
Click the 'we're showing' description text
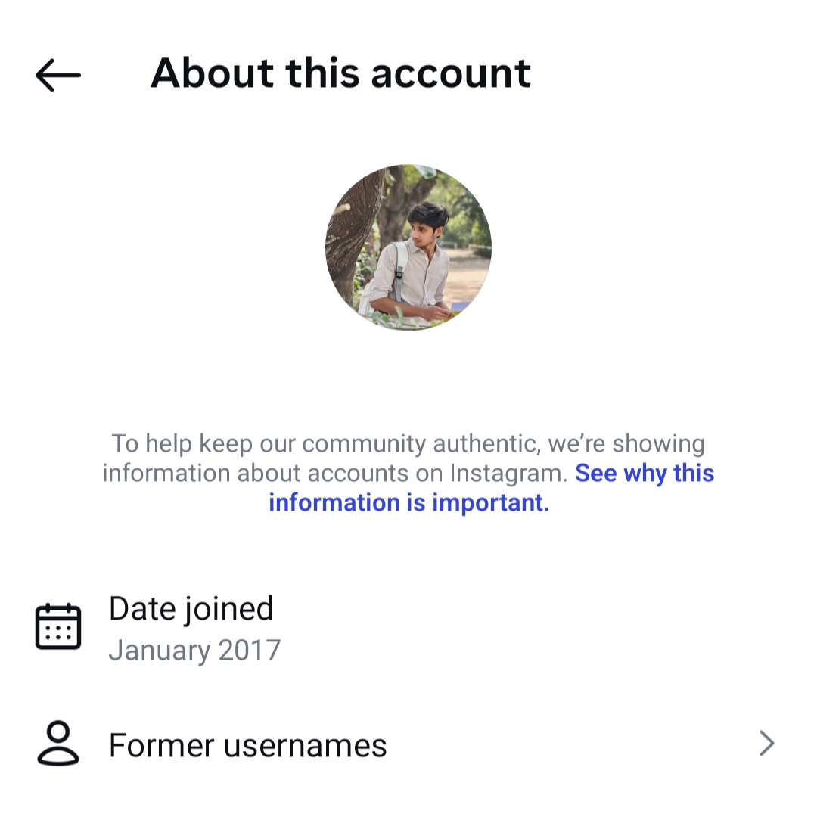[x=626, y=444]
